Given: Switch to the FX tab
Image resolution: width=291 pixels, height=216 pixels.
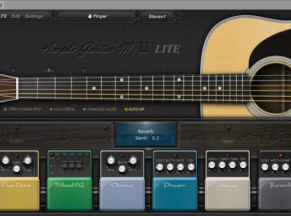Looking at the screenshot, I should pyautogui.click(x=4, y=16).
